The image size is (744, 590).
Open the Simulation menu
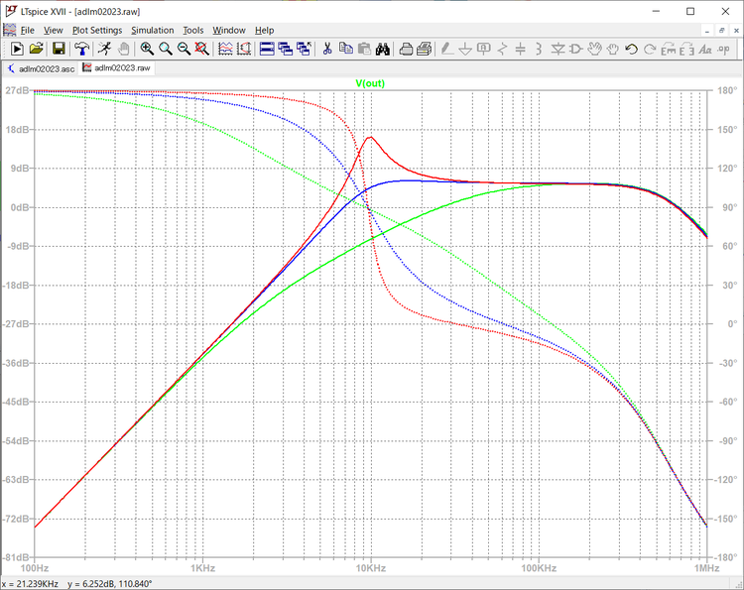coord(152,30)
